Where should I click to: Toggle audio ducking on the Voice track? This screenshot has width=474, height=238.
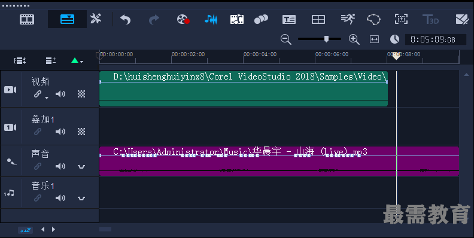pyautogui.click(x=81, y=166)
